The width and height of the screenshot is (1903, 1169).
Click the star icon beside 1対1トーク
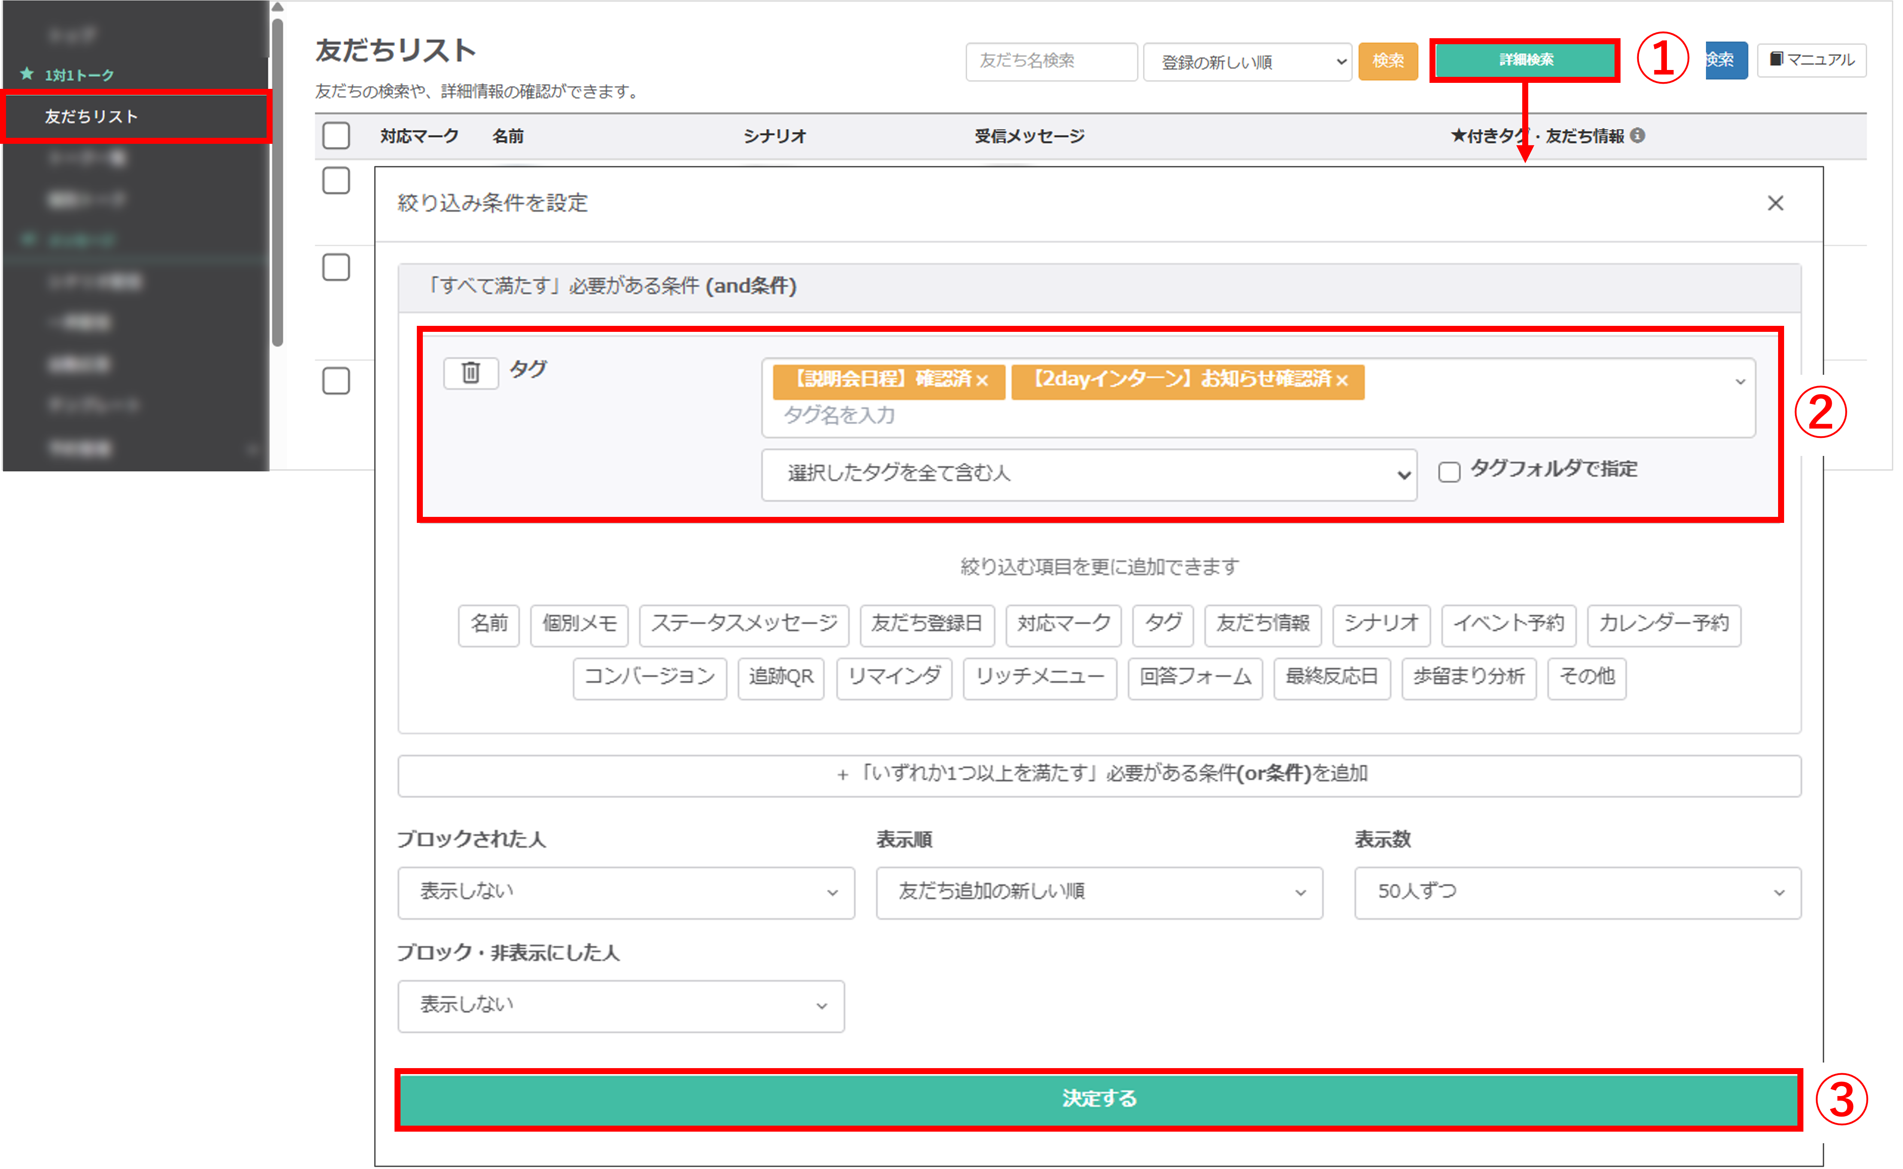[27, 74]
